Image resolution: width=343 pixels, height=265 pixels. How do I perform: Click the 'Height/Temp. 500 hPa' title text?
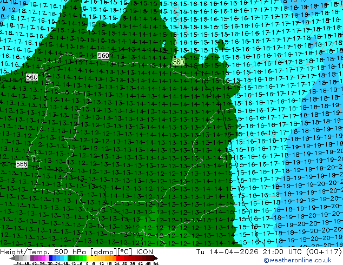coord(44,252)
